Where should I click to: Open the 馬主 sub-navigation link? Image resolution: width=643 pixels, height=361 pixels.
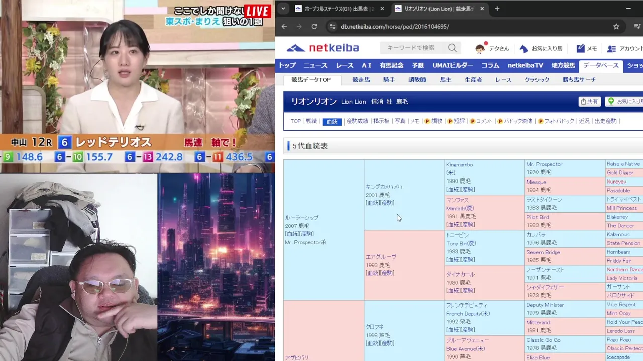[x=445, y=80]
